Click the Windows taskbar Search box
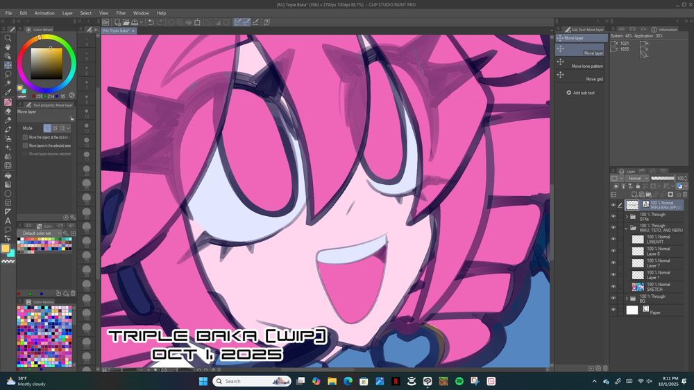 (x=251, y=381)
